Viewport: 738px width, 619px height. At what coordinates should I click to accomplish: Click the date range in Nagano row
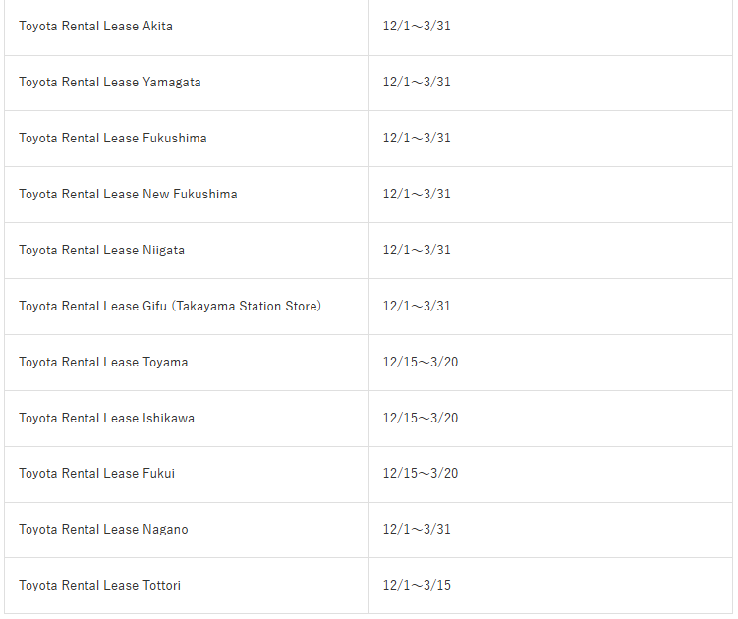[x=417, y=530]
